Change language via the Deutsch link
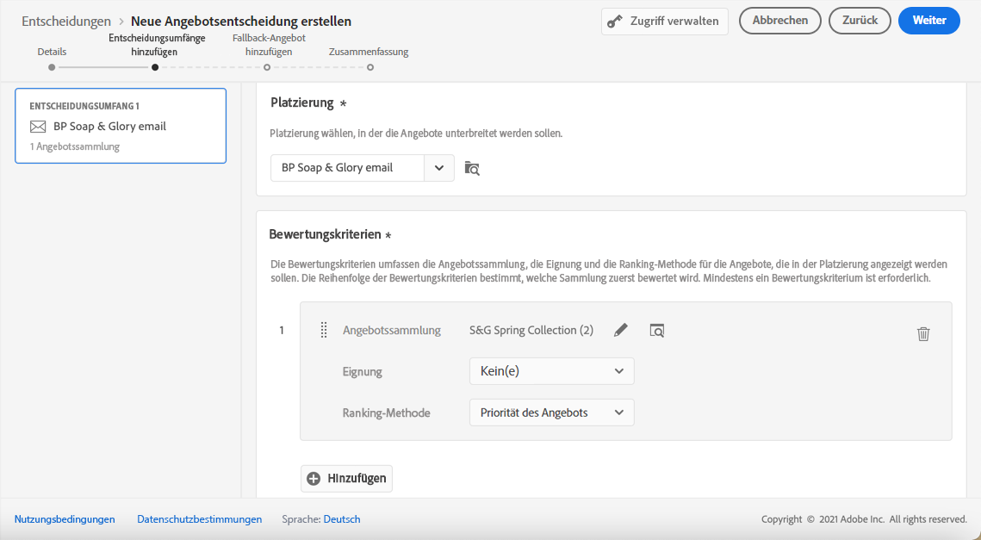The height and width of the screenshot is (540, 981). point(342,519)
